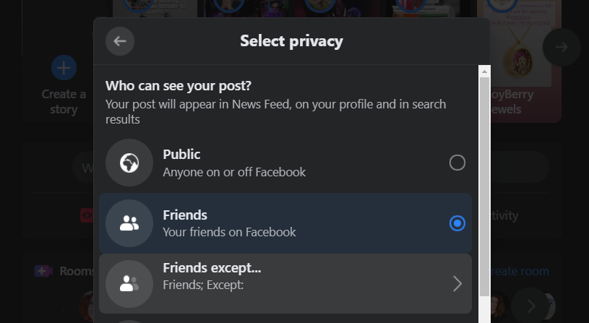Viewport: 589px width, 323px height.
Task: Click the purple Rooms video icon
Action: (43, 271)
